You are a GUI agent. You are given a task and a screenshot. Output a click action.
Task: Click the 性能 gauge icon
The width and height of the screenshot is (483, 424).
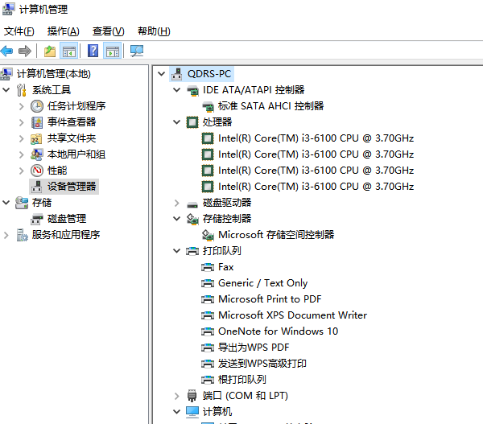coord(37,171)
